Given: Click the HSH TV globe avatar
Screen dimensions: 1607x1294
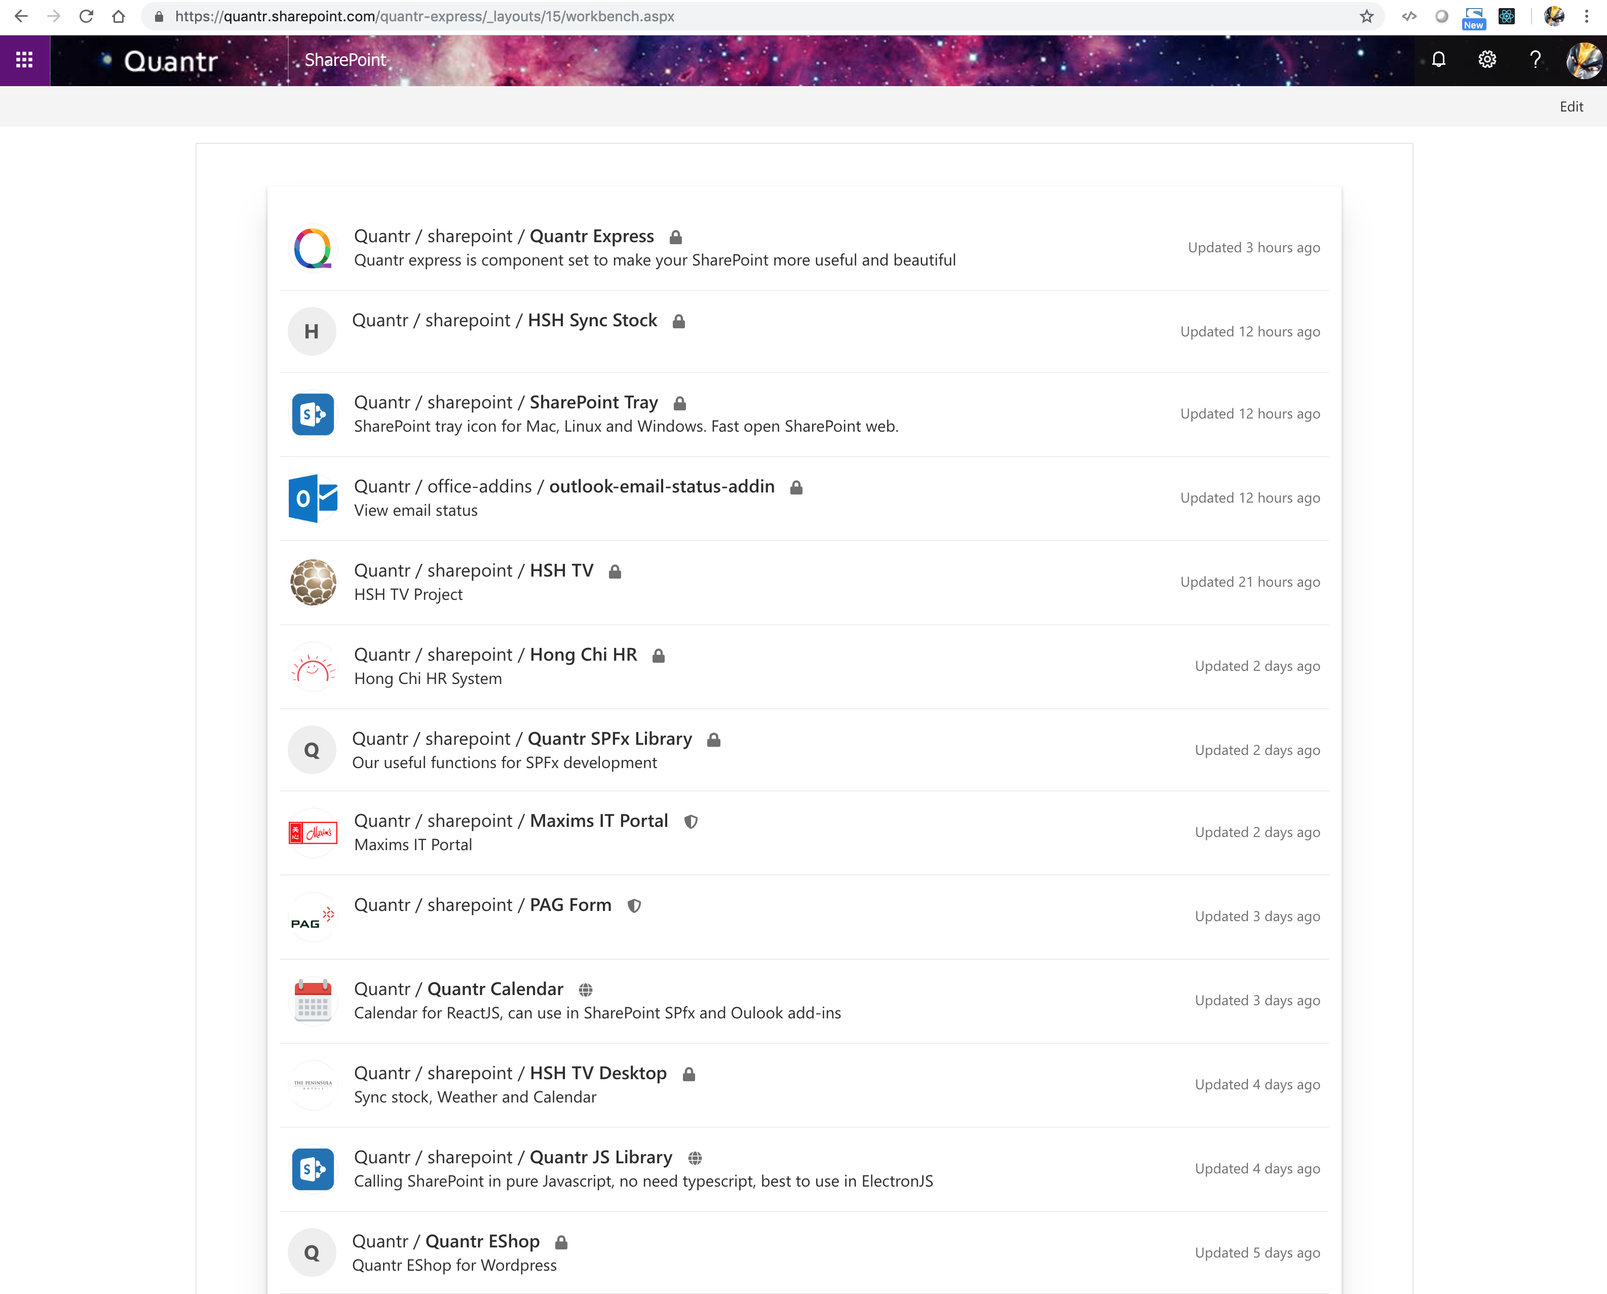Looking at the screenshot, I should coord(312,582).
